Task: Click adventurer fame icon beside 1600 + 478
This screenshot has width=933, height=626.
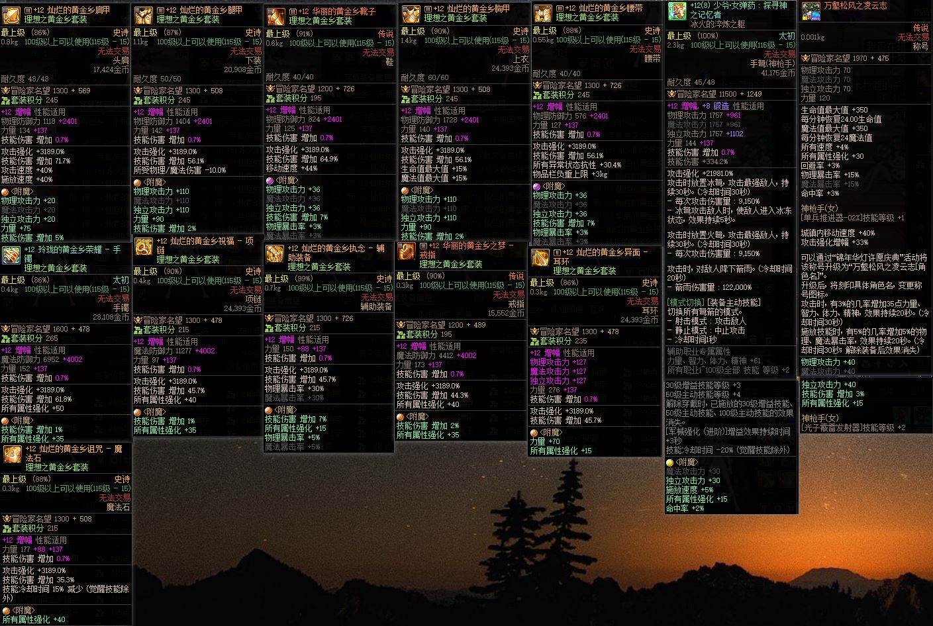Action: 5,329
